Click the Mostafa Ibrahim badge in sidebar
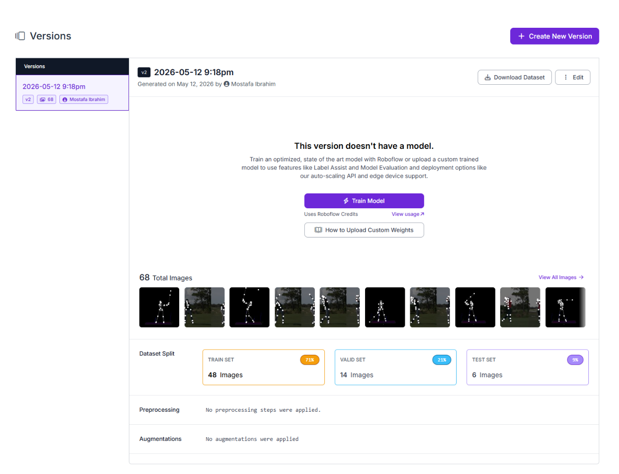619x474 pixels. pyautogui.click(x=84, y=100)
